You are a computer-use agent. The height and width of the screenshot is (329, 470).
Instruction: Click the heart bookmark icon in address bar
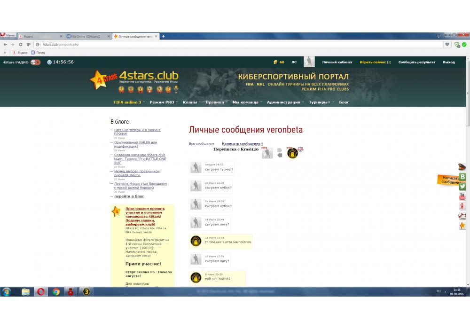tap(447, 44)
